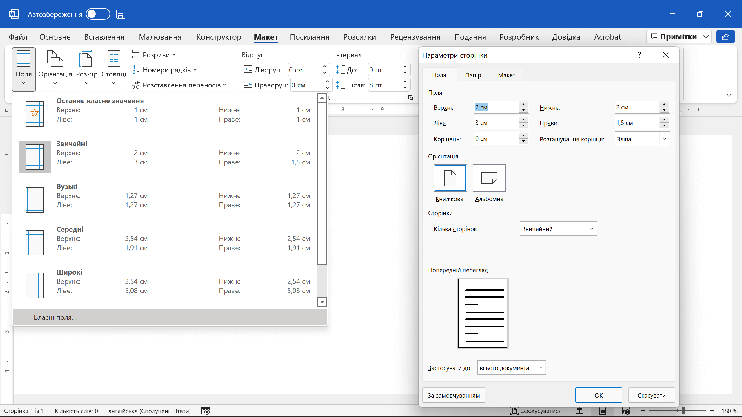The image size is (742, 417).
Task: Increase top margin with up stepper
Action: point(523,104)
